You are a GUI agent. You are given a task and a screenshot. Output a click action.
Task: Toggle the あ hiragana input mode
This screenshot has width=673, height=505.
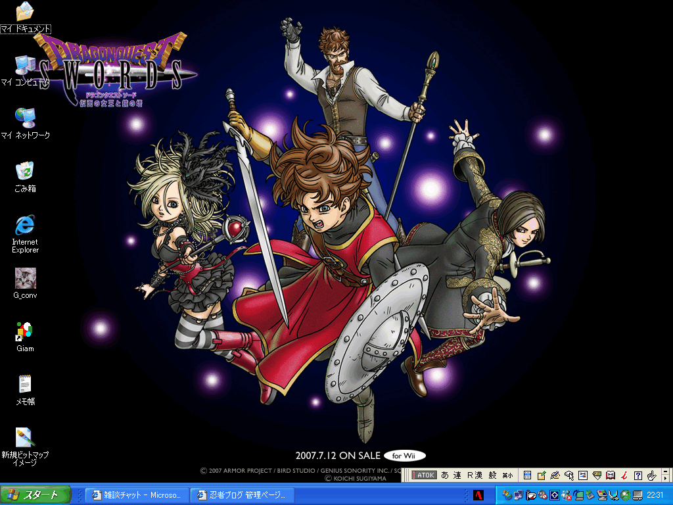445,475
